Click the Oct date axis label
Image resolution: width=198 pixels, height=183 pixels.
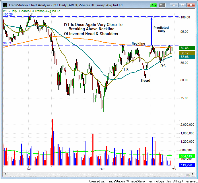tap(102, 169)
